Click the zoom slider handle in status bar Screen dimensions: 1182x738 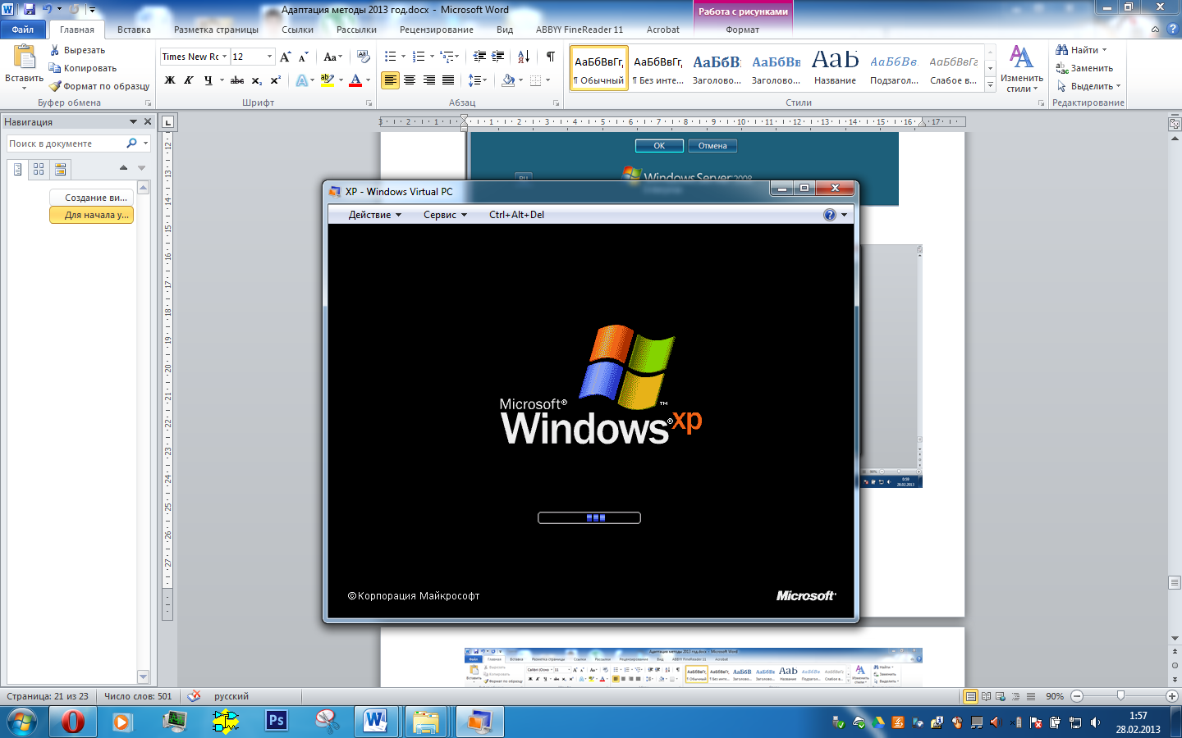1120,696
